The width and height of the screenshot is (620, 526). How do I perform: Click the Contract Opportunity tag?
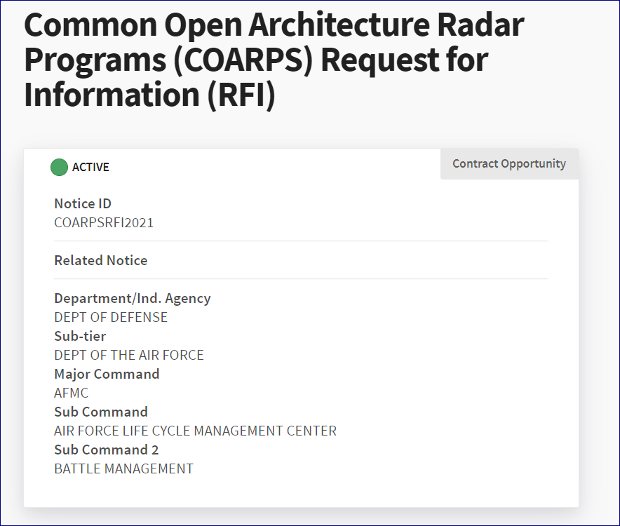pos(509,163)
